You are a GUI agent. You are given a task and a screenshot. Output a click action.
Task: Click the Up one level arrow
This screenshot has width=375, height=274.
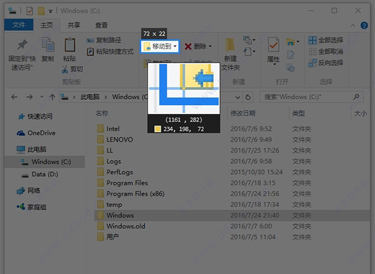pyautogui.click(x=52, y=97)
